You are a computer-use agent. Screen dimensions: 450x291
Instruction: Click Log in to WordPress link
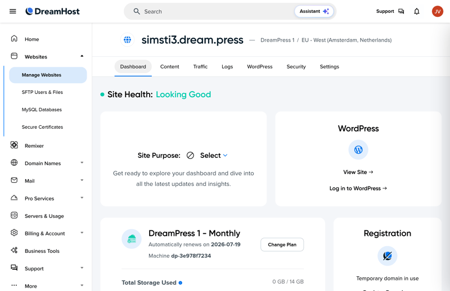358,188
